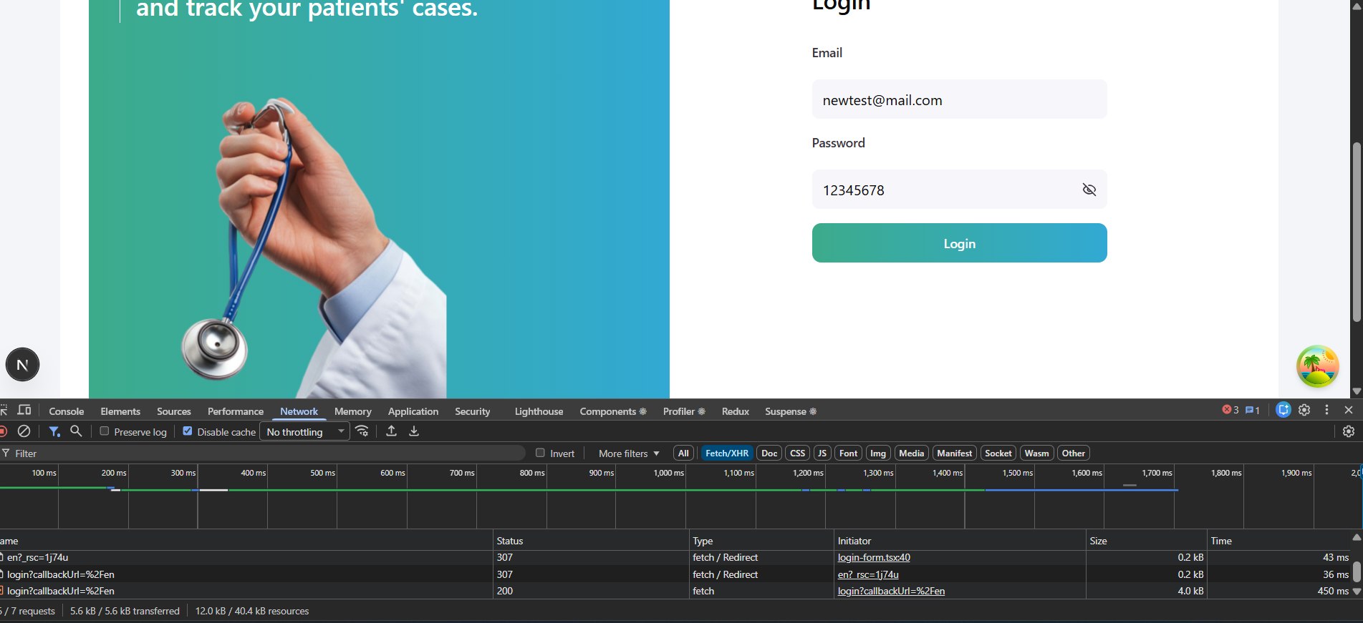This screenshot has width=1363, height=623.
Task: Focus the Email input field
Action: click(x=959, y=99)
